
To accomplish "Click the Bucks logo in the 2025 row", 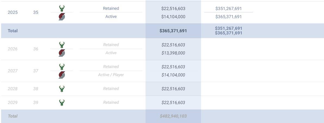I will [x=62, y=8].
